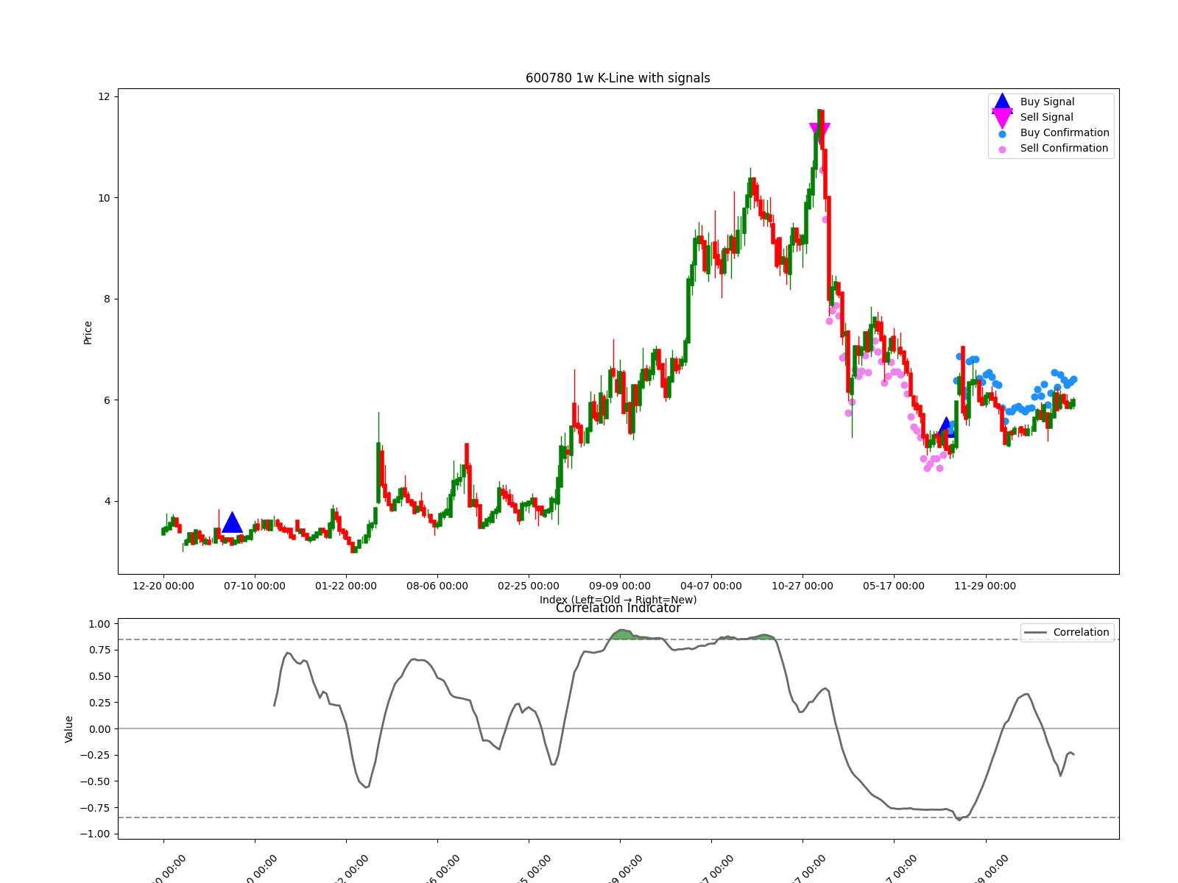Click the correlation axis tick '0.00'
1178x883 pixels.
[x=99, y=729]
